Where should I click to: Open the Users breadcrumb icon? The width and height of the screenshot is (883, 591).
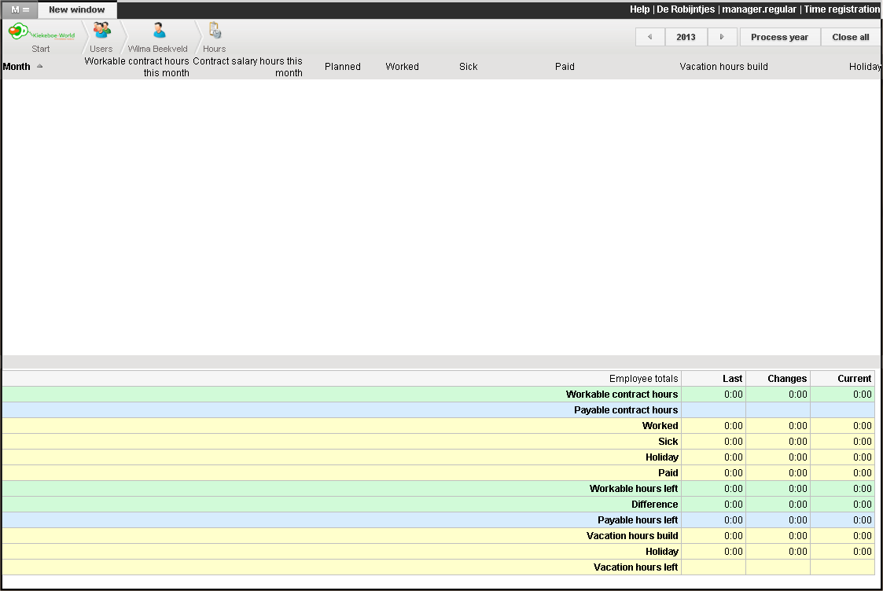click(101, 31)
